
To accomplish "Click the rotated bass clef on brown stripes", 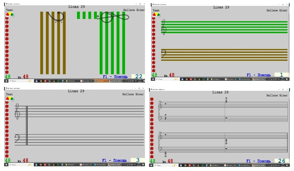I will point(56,17).
